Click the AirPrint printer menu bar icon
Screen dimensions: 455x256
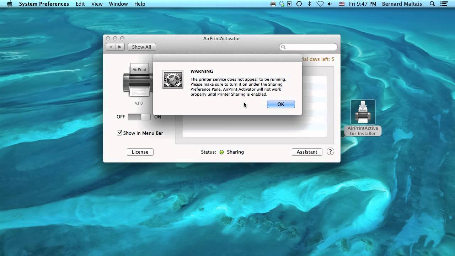(x=273, y=4)
